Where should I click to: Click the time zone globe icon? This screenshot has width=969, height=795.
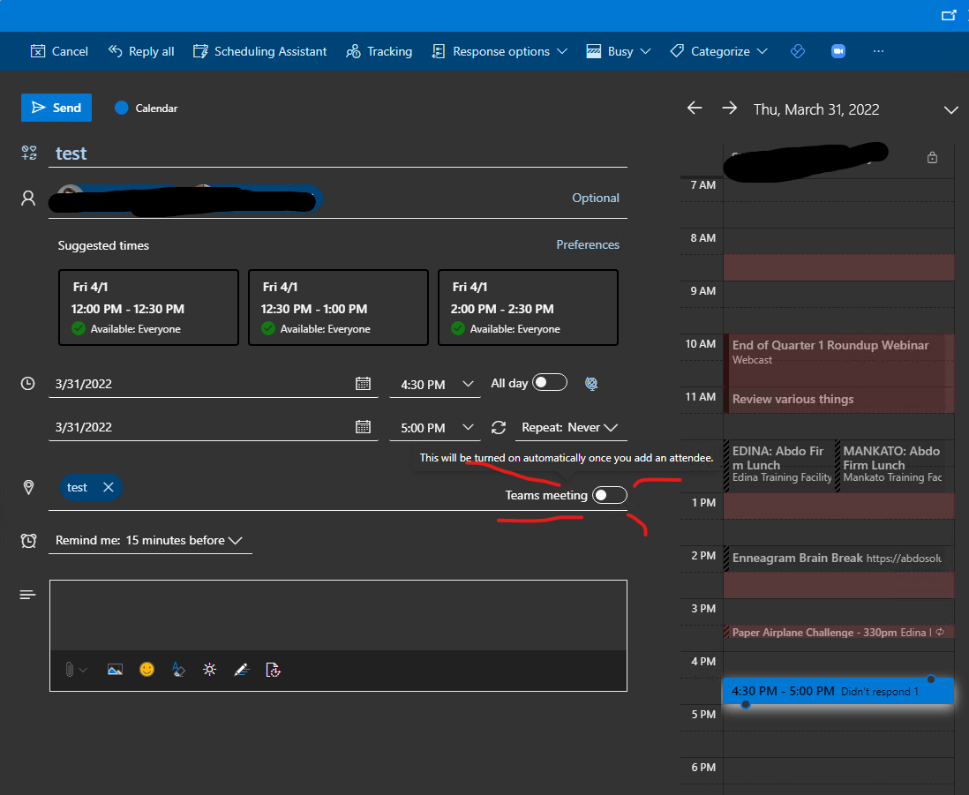coord(591,384)
